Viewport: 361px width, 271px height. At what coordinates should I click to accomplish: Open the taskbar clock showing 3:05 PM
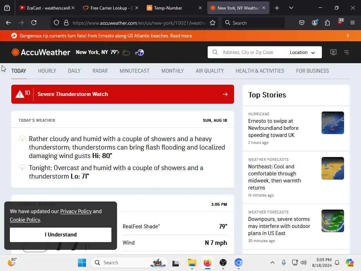tap(322, 263)
